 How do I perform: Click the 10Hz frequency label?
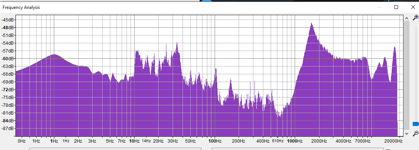tap(134, 141)
